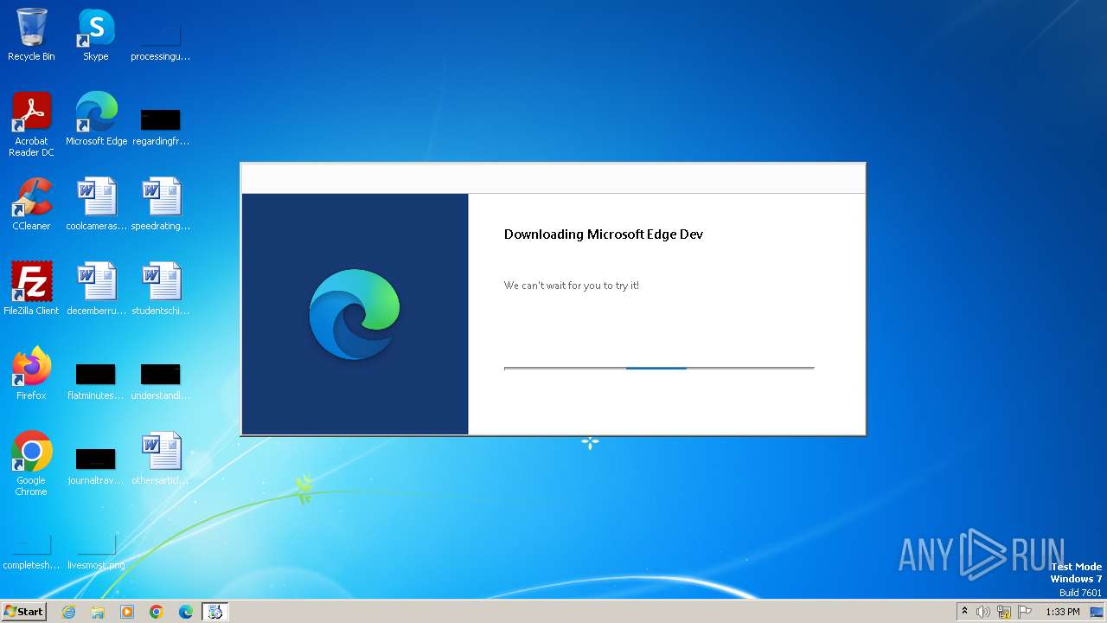Open the volume speaker tray icon

pos(983,612)
